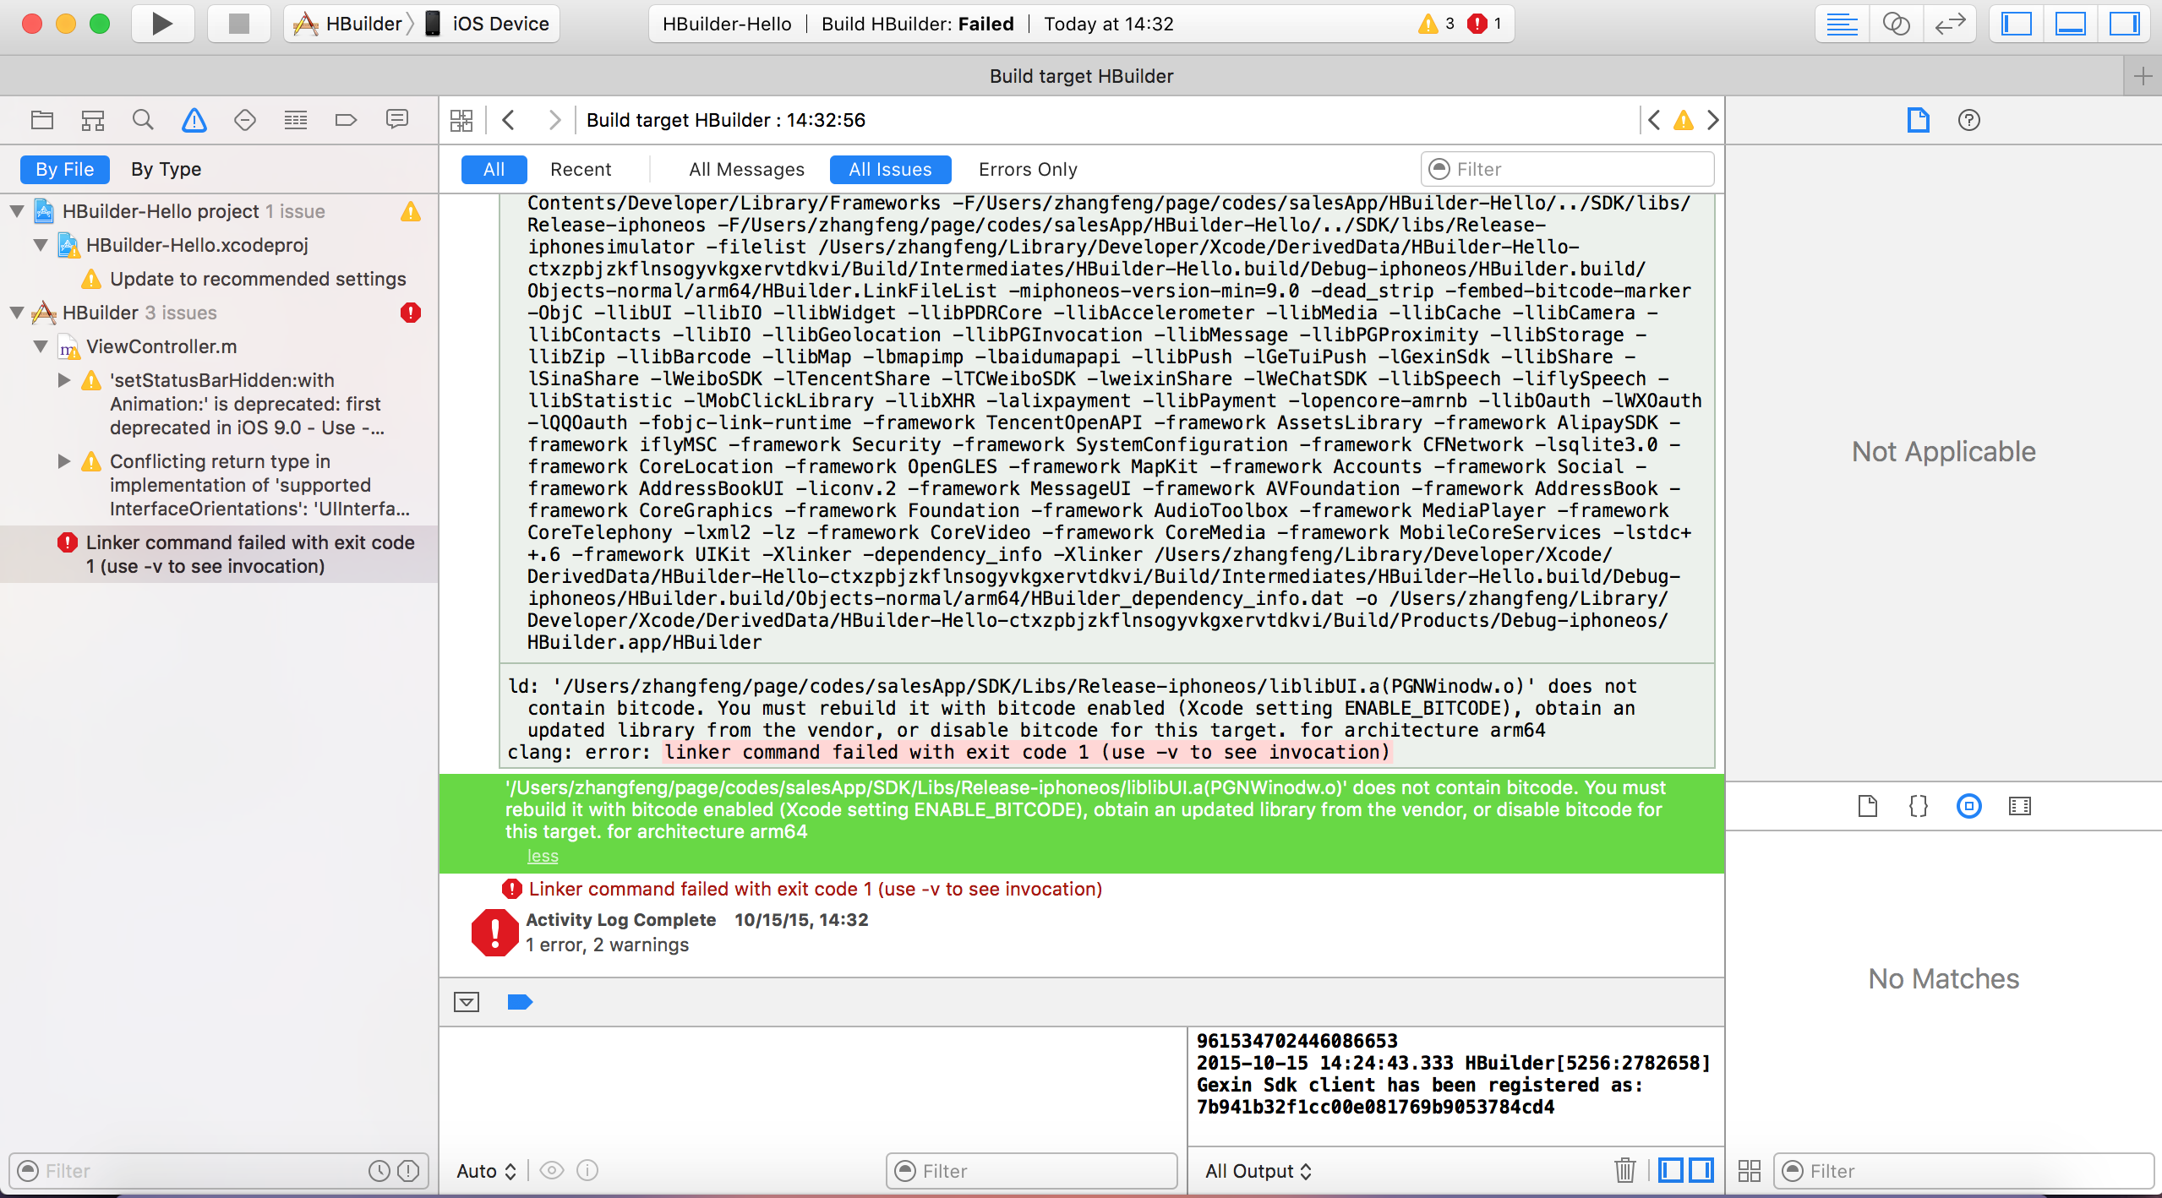Show the Version editor icon
The width and height of the screenshot is (2162, 1198).
pos(1950,24)
